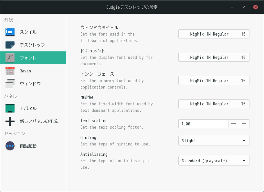The height and width of the screenshot is (192, 264).
Task: Close the Budgieデスクトップの設定 window
Action: (256, 7)
